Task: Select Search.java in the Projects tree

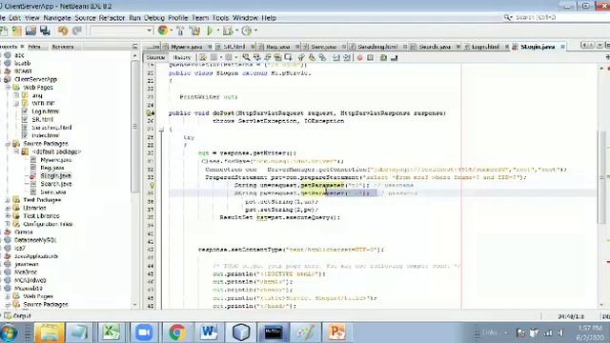Action: [56, 184]
